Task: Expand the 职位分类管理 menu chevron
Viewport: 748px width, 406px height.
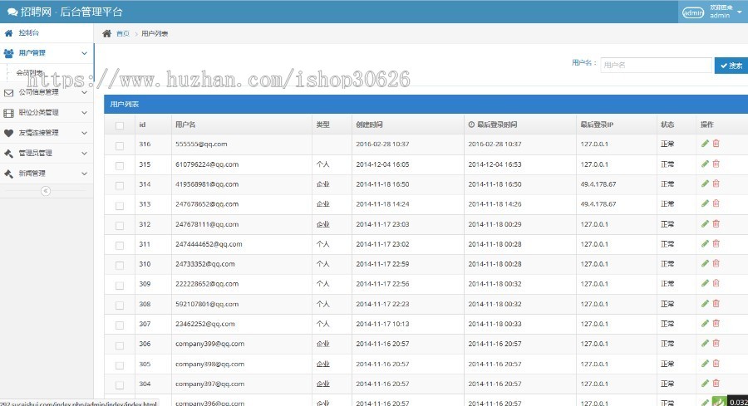Action: pyautogui.click(x=84, y=113)
